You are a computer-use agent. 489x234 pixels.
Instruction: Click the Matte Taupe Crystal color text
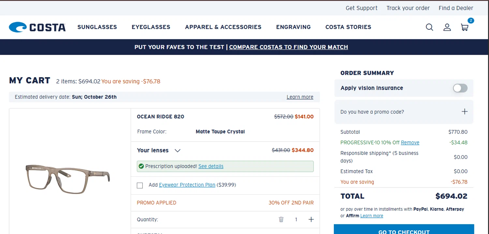click(x=220, y=132)
